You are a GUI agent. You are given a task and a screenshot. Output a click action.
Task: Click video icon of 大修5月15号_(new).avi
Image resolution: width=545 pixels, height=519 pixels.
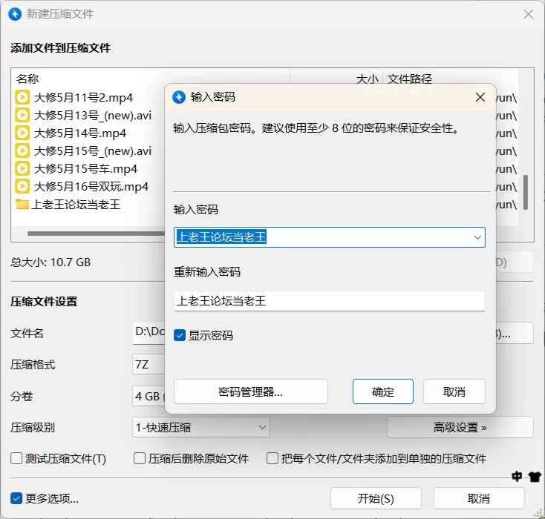tap(23, 151)
